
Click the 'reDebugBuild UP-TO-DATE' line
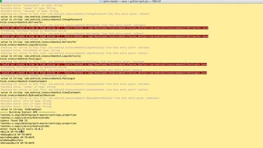pyautogui.click(x=16, y=134)
